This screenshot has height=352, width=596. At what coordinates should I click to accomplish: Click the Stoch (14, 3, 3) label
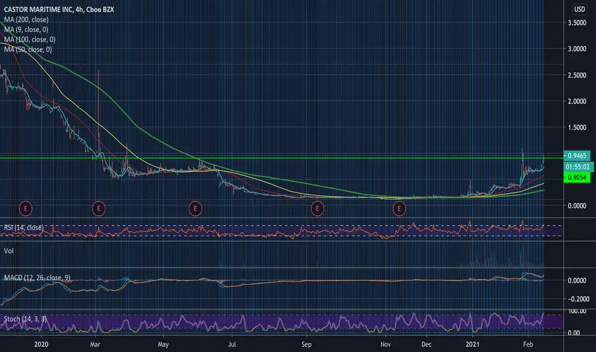point(25,319)
